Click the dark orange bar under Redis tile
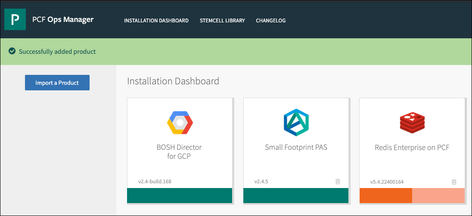Viewport: 472px width, 216px height. [385, 195]
